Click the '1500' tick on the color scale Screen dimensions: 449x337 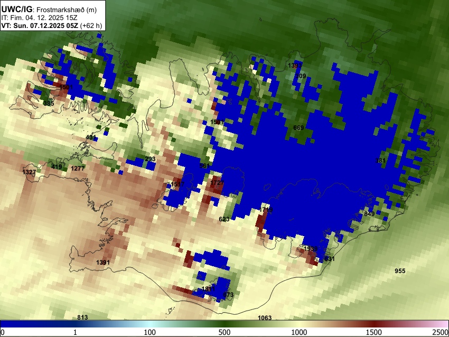(374, 332)
